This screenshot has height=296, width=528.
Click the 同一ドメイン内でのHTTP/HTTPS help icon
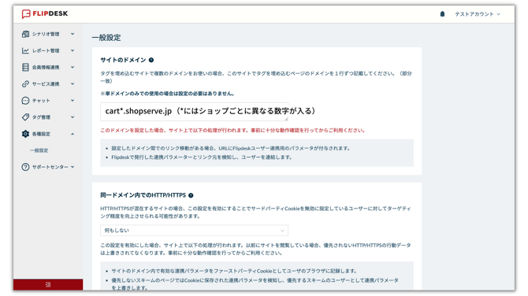(x=191, y=195)
